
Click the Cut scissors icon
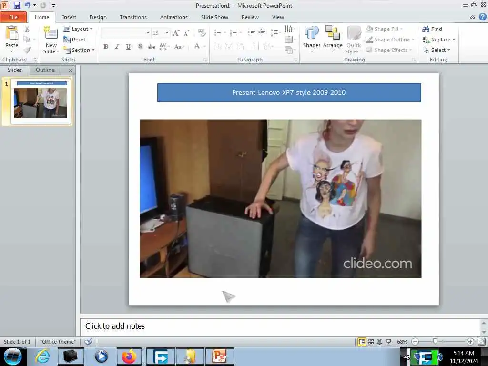click(27, 29)
